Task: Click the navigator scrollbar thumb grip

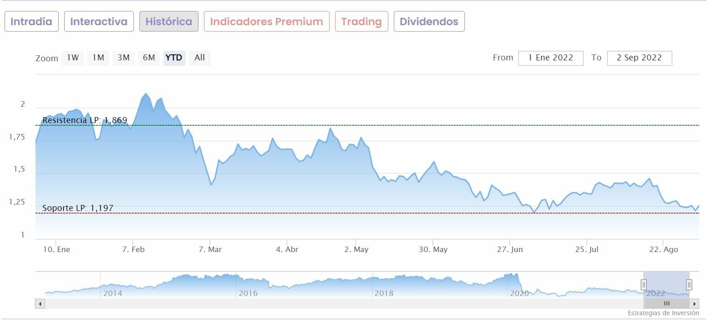Action: 667,303
